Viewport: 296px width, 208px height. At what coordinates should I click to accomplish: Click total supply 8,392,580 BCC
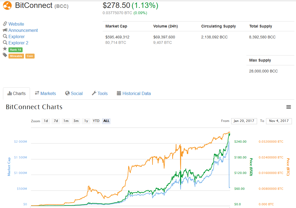tap(262, 37)
